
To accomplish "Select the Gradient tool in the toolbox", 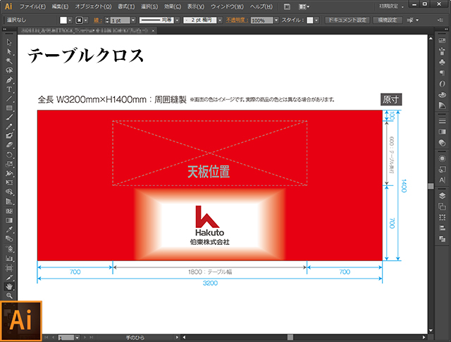I will (9, 220).
